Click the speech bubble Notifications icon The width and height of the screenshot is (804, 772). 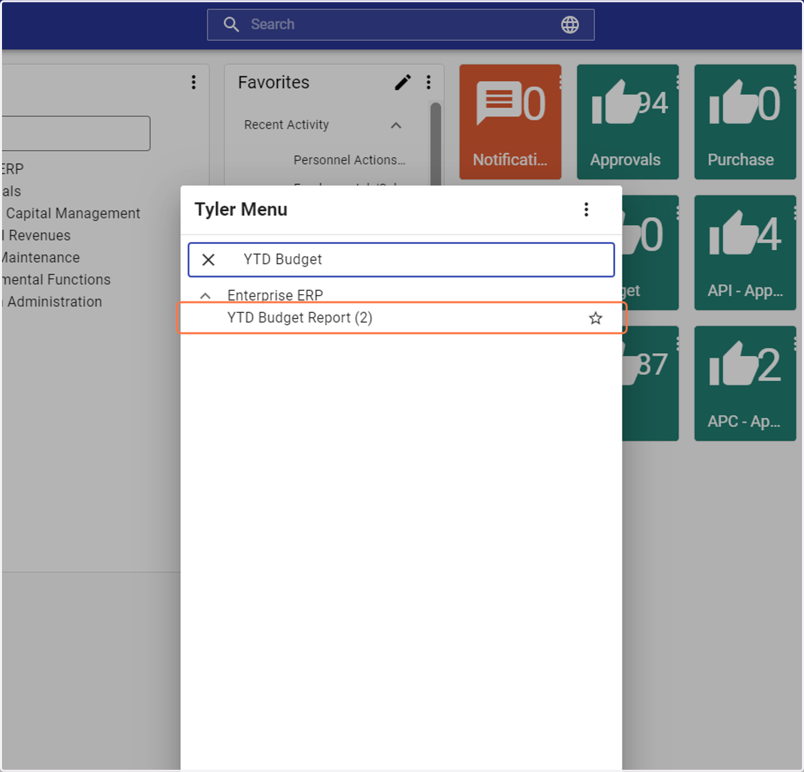(499, 103)
